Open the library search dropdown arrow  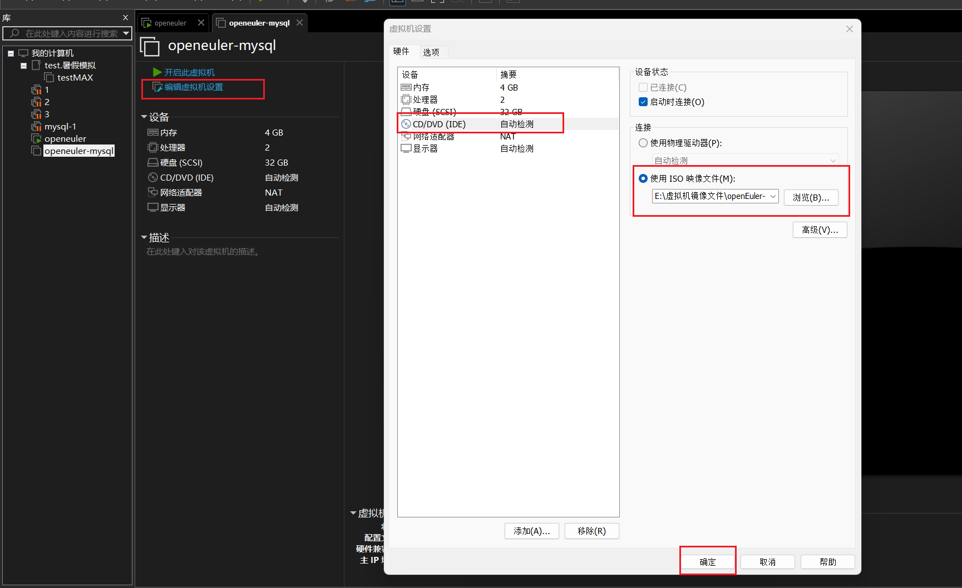point(126,33)
